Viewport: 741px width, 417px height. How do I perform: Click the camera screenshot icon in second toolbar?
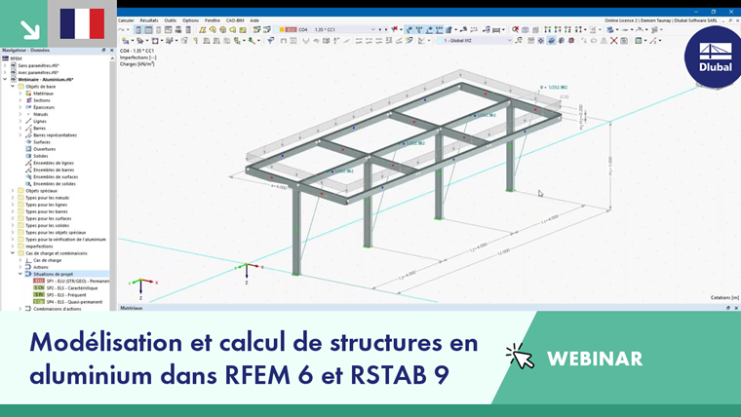pos(624,41)
